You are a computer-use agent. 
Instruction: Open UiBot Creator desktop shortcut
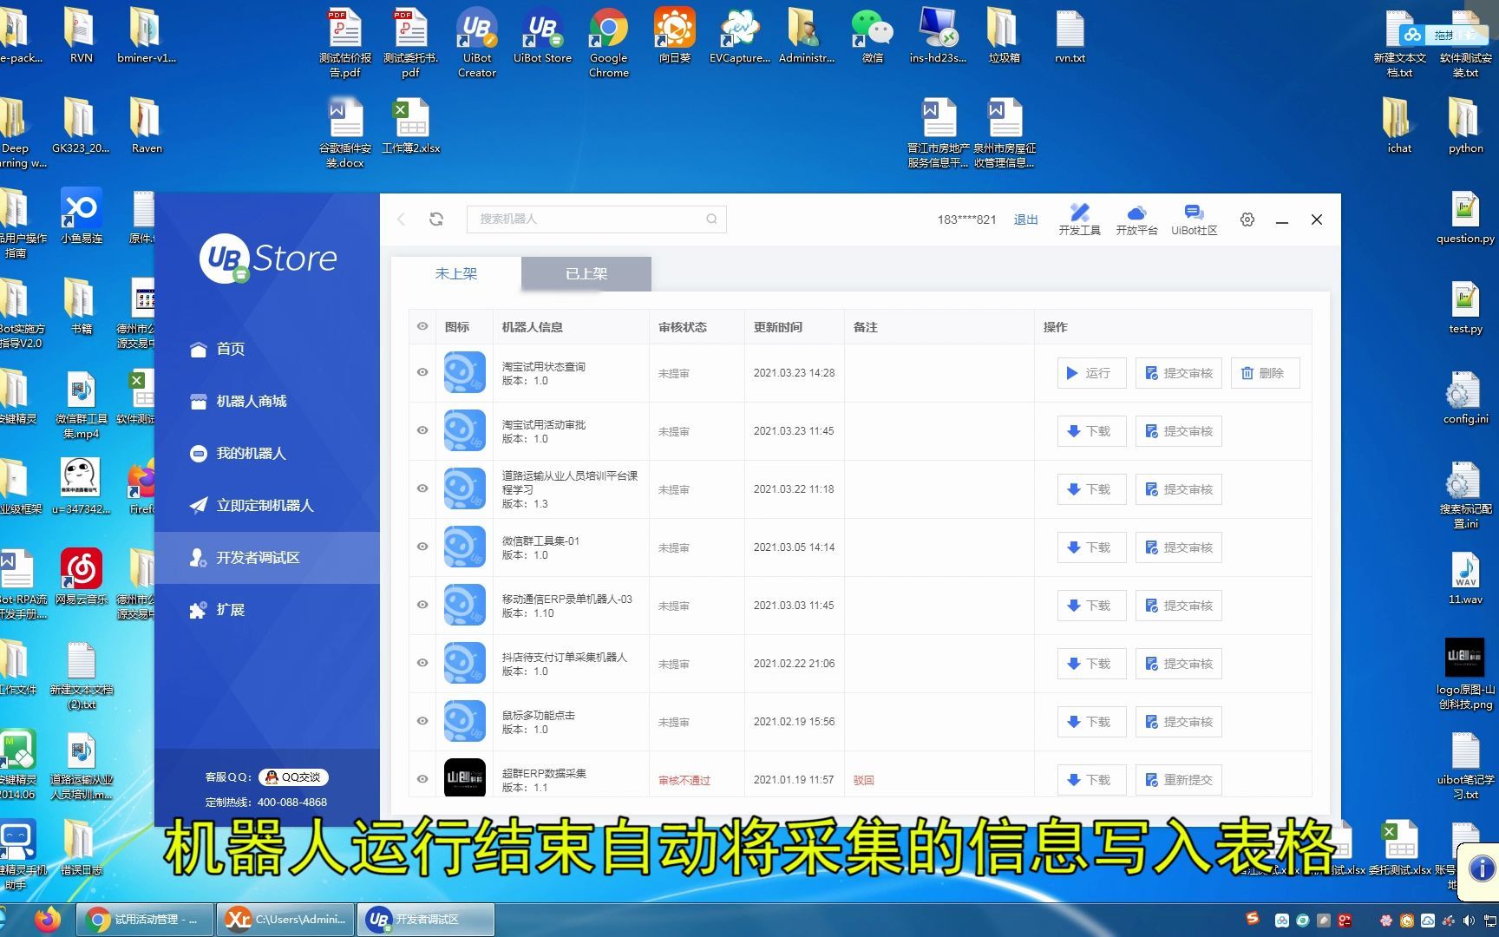coord(477,42)
